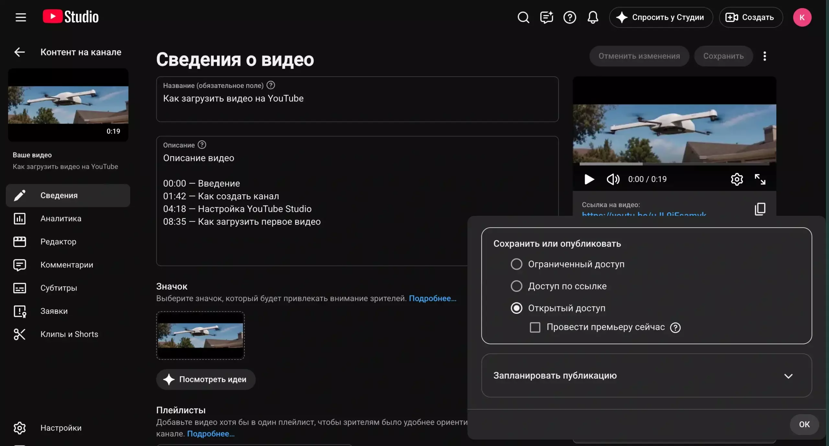Open the youtu.be video link
The width and height of the screenshot is (829, 446).
point(644,214)
